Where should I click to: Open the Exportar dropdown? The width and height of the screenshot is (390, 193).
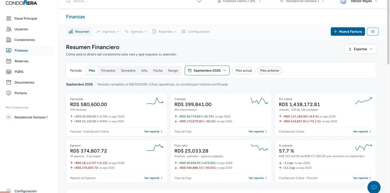(x=360, y=49)
